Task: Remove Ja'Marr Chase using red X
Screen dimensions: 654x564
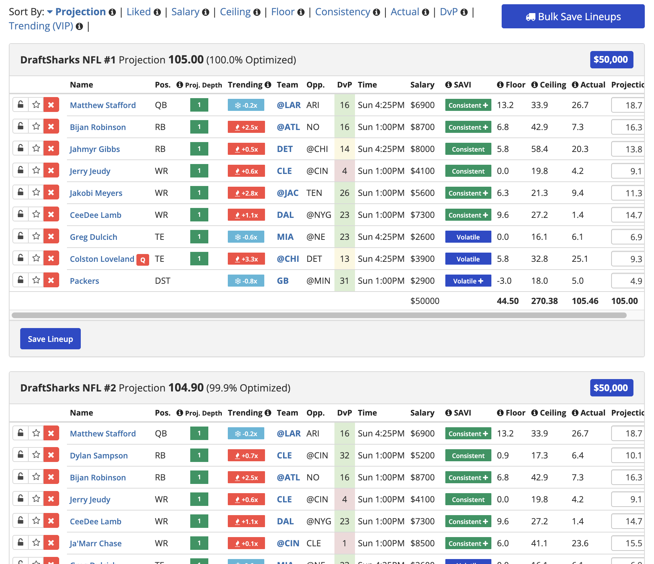Action: tap(51, 543)
